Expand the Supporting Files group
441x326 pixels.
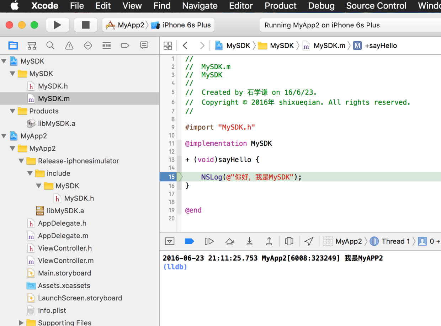coord(21,323)
